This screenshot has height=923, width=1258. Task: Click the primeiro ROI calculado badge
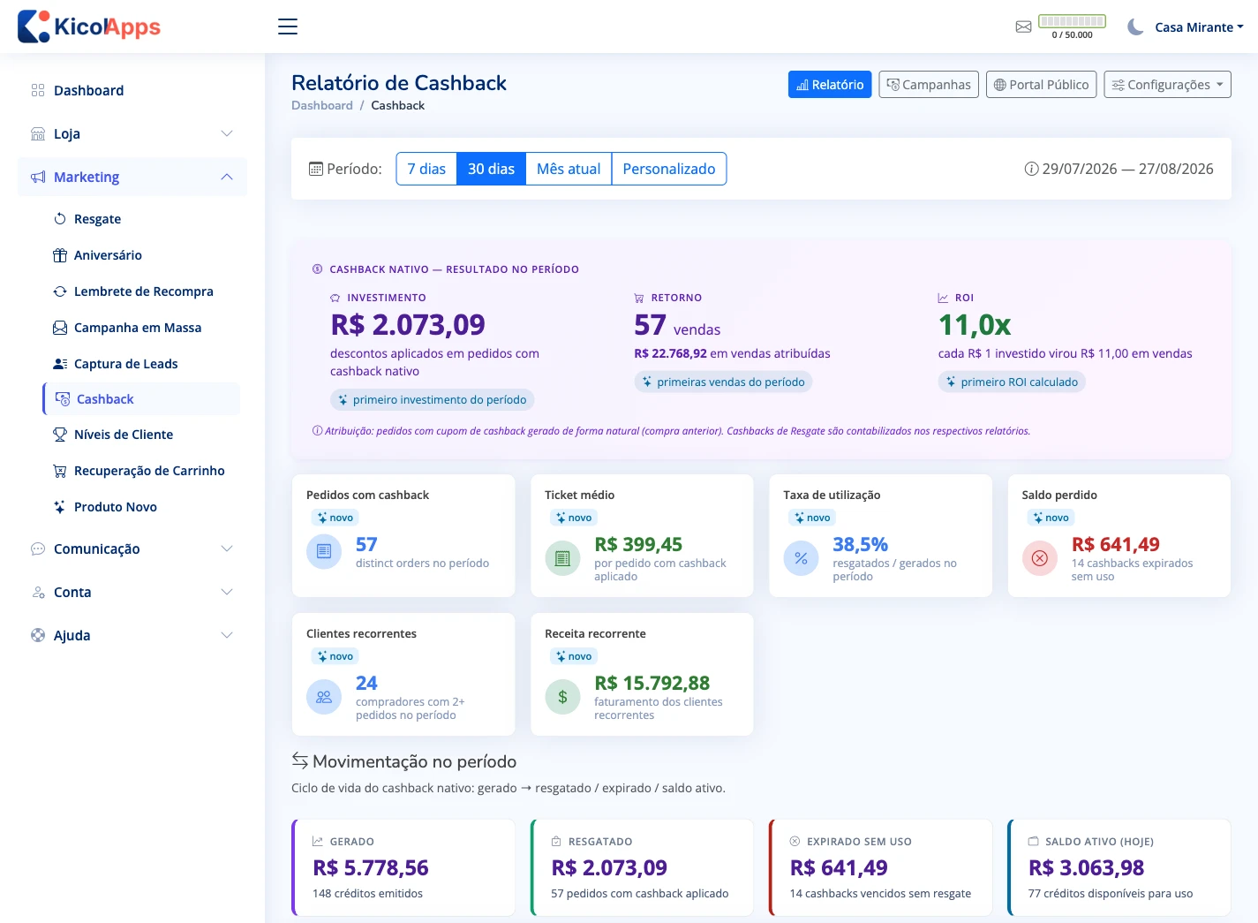(1012, 382)
